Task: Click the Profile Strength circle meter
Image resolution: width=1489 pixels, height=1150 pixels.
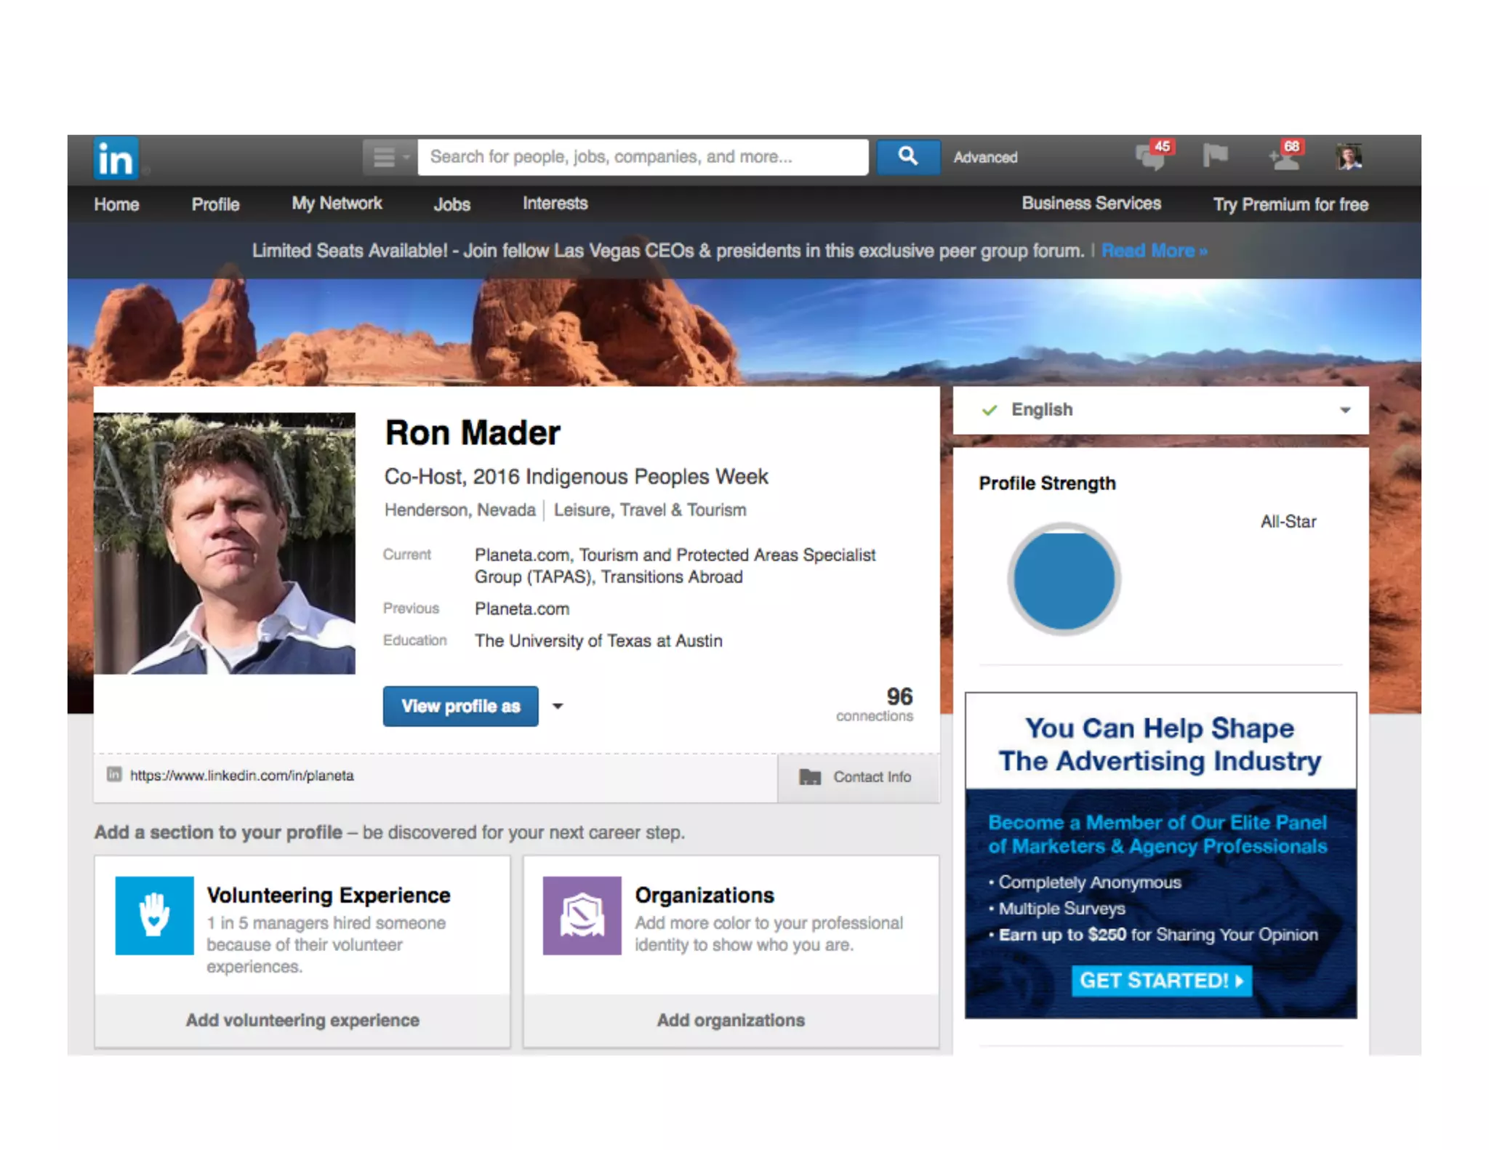Action: coord(1064,579)
